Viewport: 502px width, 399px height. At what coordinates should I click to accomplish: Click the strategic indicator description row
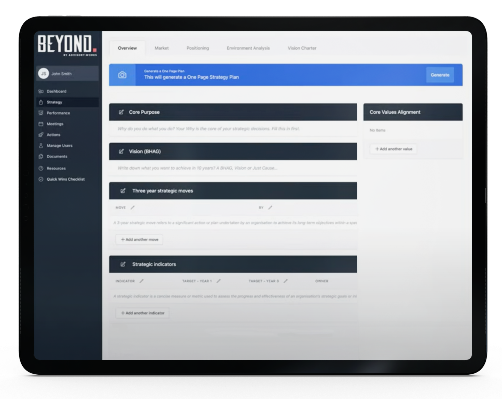click(233, 296)
